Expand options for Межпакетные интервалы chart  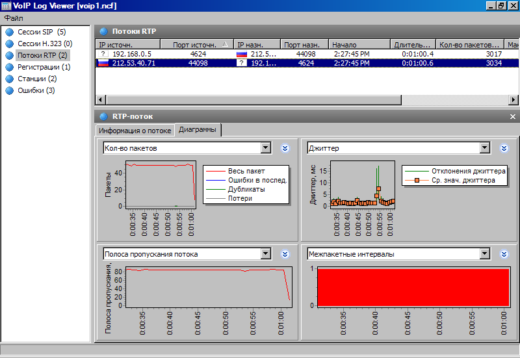(x=504, y=254)
